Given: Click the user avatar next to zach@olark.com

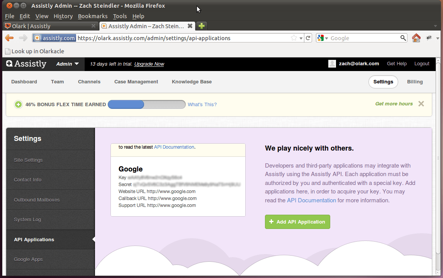Looking at the screenshot, I should (x=332, y=64).
